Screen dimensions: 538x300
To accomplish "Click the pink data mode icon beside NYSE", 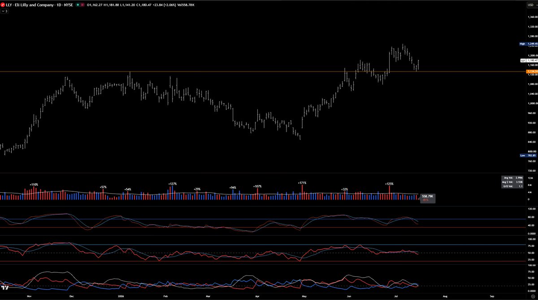I will pyautogui.click(x=82, y=5).
